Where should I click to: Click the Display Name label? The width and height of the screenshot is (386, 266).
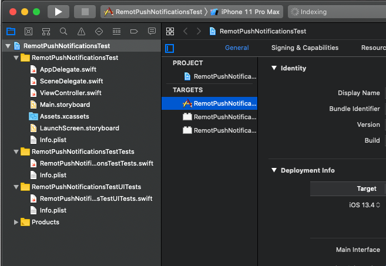(358, 93)
